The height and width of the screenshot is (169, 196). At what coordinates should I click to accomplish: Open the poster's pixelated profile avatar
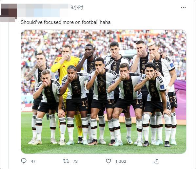9,13
